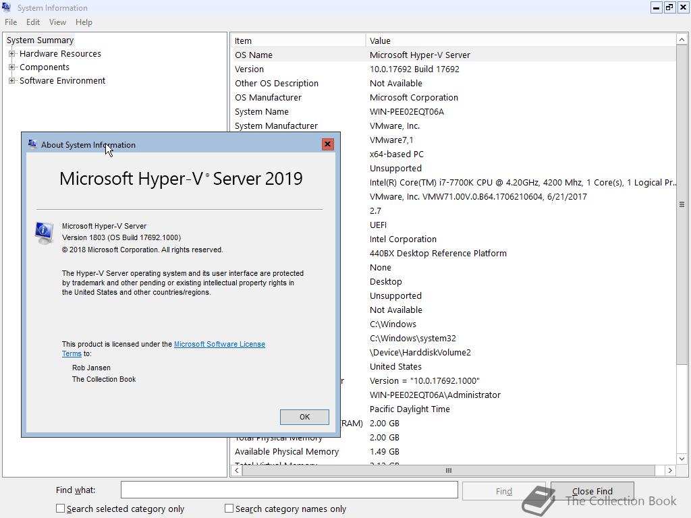Click into the Find what input field
The image size is (691, 518).
289,490
